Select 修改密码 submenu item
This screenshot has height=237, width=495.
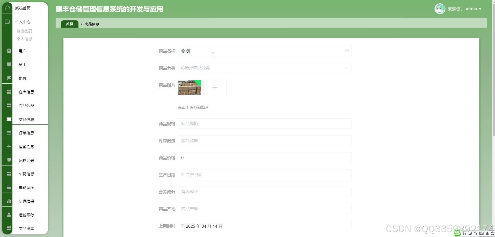point(24,31)
